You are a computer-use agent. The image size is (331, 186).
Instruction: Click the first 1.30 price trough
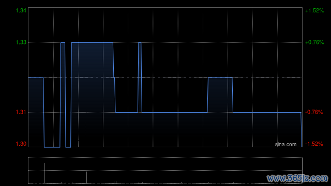click(52, 147)
